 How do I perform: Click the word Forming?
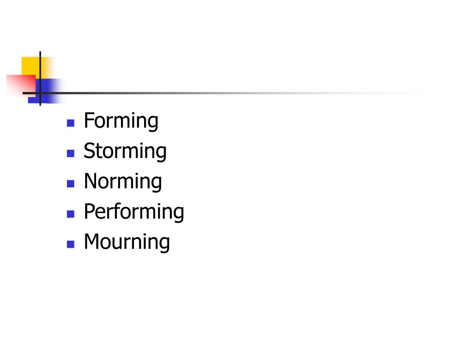point(121,121)
